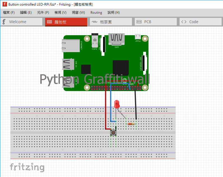Open the 檔案 (F) menu

pyautogui.click(x=9, y=13)
